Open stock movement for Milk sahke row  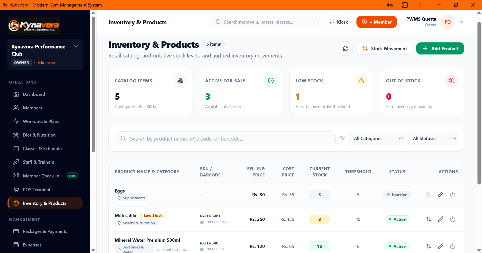click(x=429, y=219)
